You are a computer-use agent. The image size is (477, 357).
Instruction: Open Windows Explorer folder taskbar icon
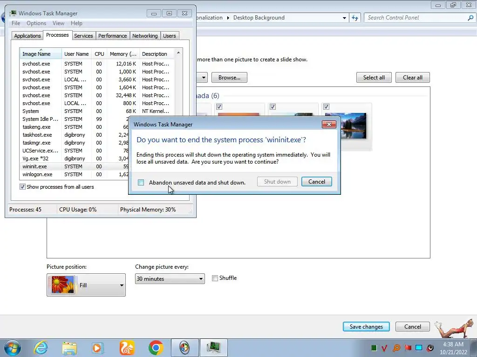click(69, 348)
